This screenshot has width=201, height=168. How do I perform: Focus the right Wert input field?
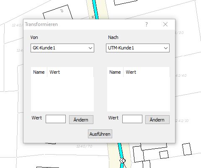[x=132, y=119]
